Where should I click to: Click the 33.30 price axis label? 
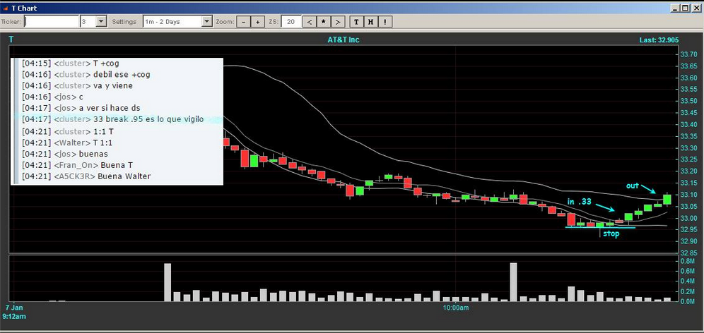pyautogui.click(x=687, y=148)
